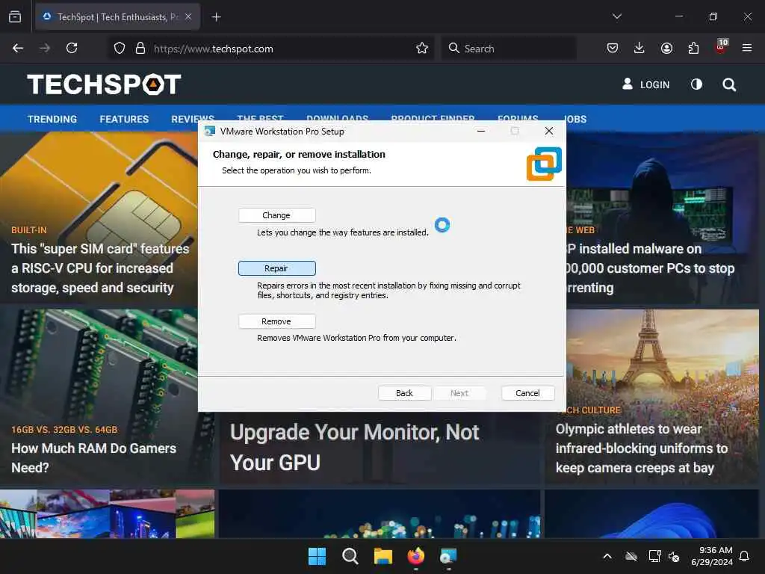Open the TechSpot site search magnifier
Screen dimensions: 765x574
[729, 84]
